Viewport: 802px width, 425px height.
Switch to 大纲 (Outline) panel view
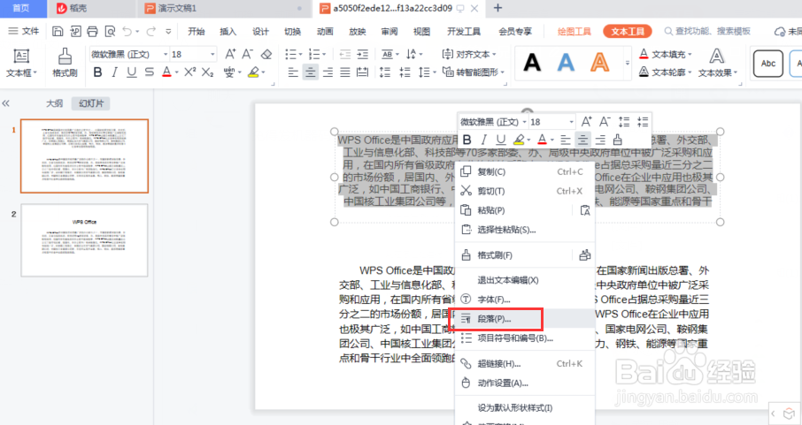tap(54, 103)
